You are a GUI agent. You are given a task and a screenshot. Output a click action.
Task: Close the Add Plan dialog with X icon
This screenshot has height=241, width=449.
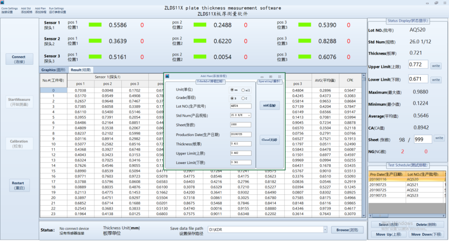click(x=279, y=77)
